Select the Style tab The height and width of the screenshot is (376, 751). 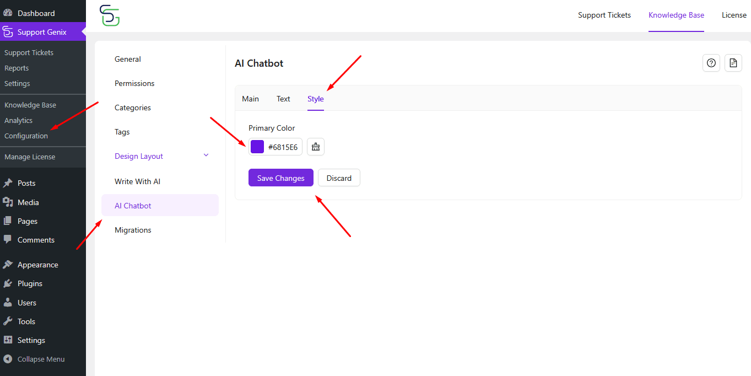[316, 99]
